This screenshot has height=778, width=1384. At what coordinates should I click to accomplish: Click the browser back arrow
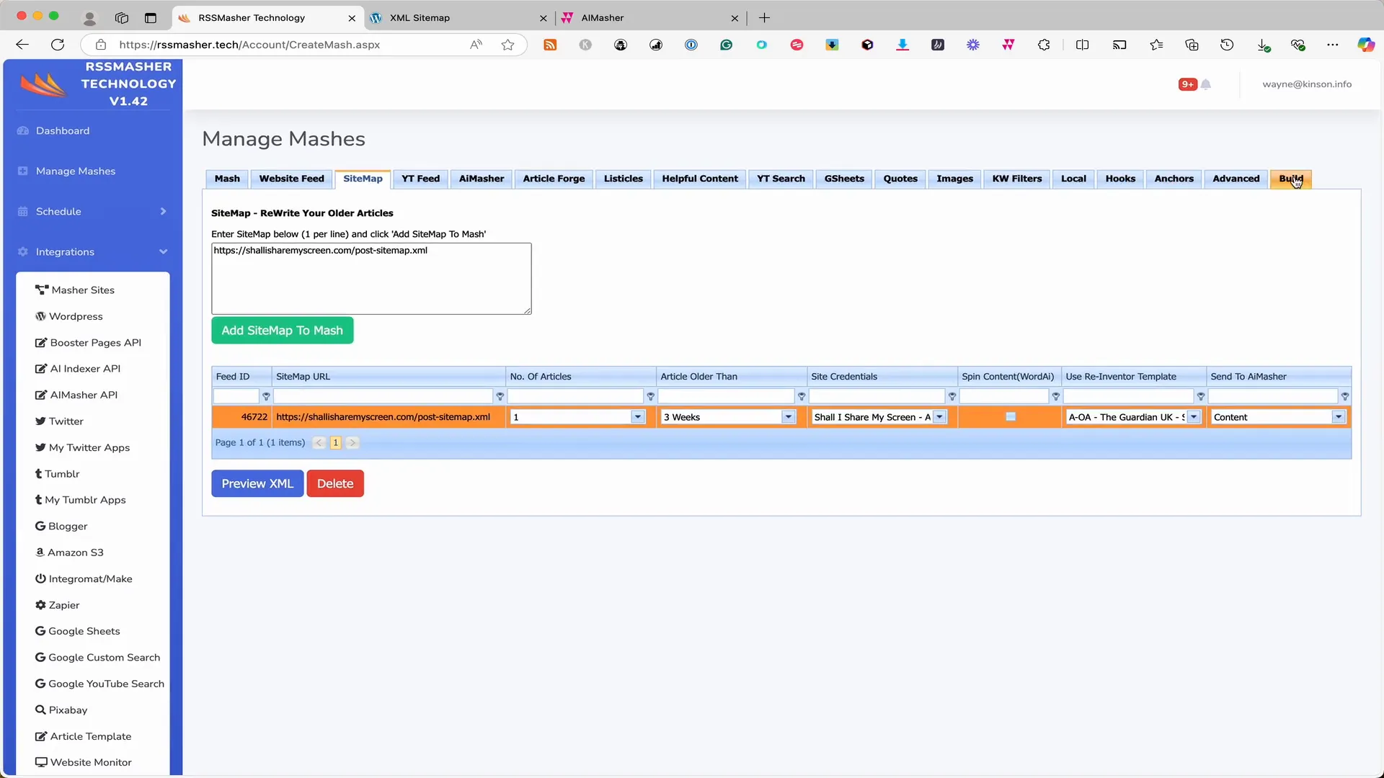pyautogui.click(x=22, y=45)
